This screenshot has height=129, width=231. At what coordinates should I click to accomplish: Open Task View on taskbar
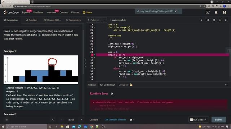point(56,126)
